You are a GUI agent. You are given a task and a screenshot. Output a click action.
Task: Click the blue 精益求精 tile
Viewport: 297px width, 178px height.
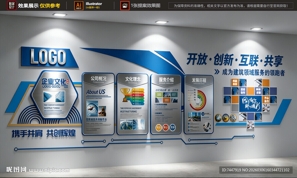coord(258,91)
